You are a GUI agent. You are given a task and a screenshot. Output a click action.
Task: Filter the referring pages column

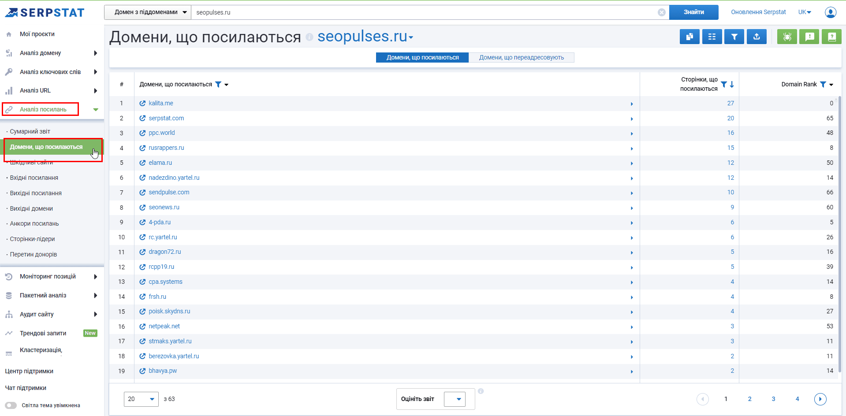point(724,84)
